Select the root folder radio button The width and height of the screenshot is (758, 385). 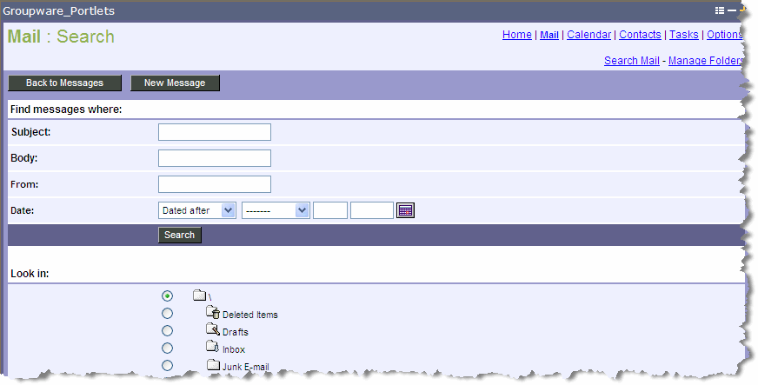(x=167, y=295)
